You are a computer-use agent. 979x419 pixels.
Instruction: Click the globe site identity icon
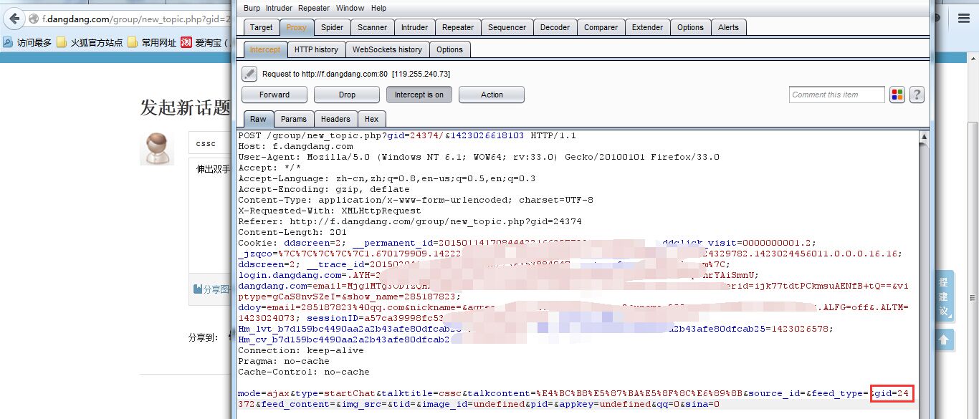tap(34, 19)
